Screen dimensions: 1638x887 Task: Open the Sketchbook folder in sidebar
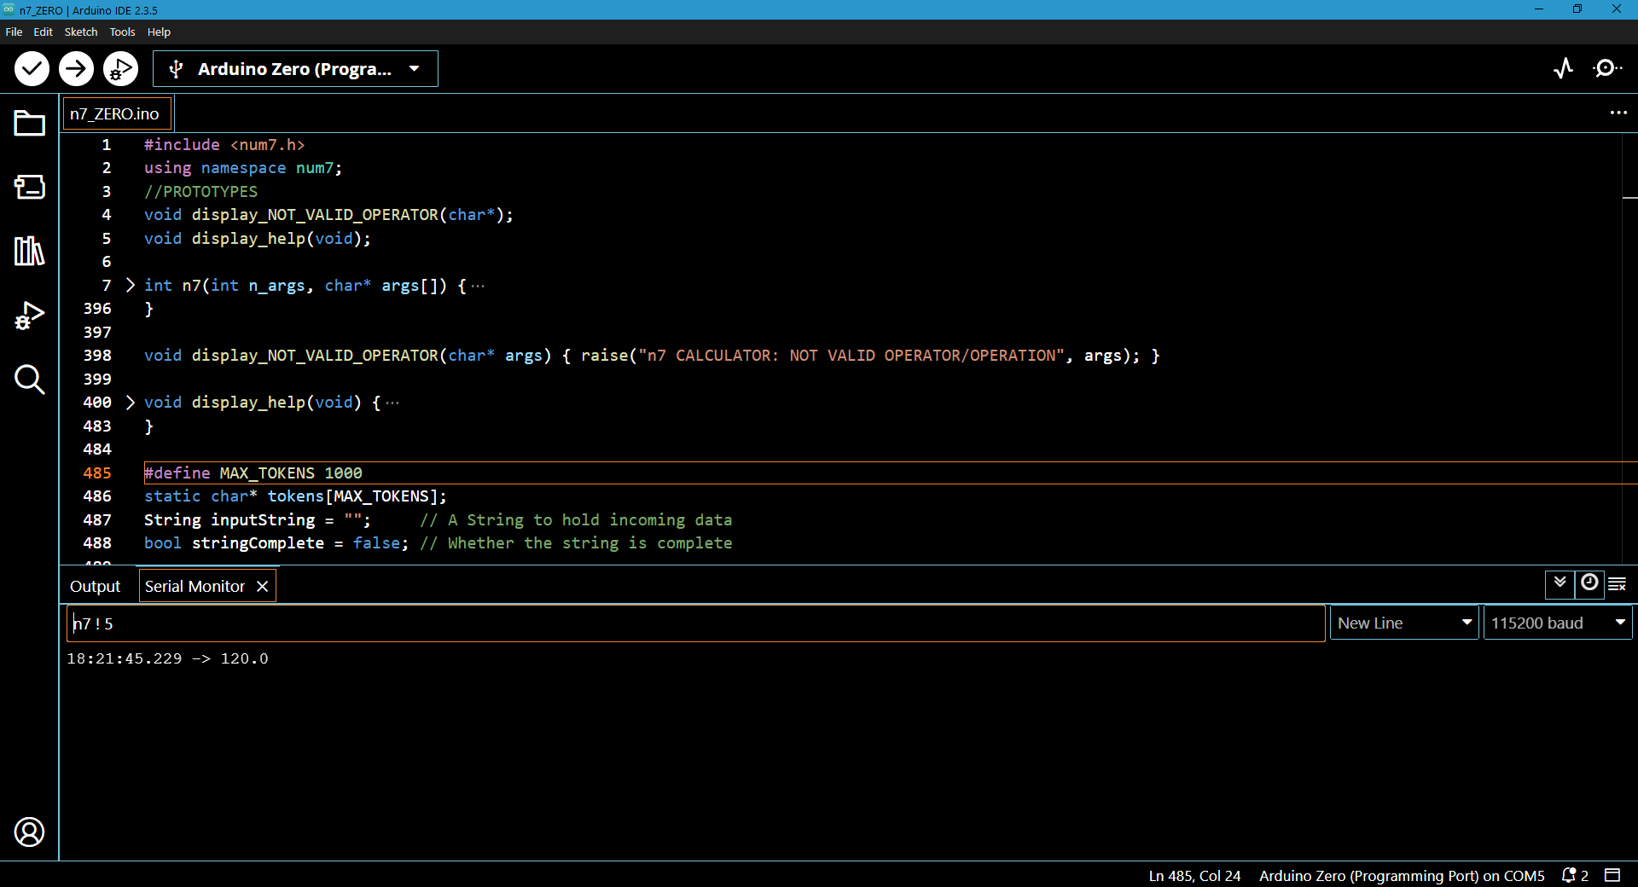click(x=29, y=124)
